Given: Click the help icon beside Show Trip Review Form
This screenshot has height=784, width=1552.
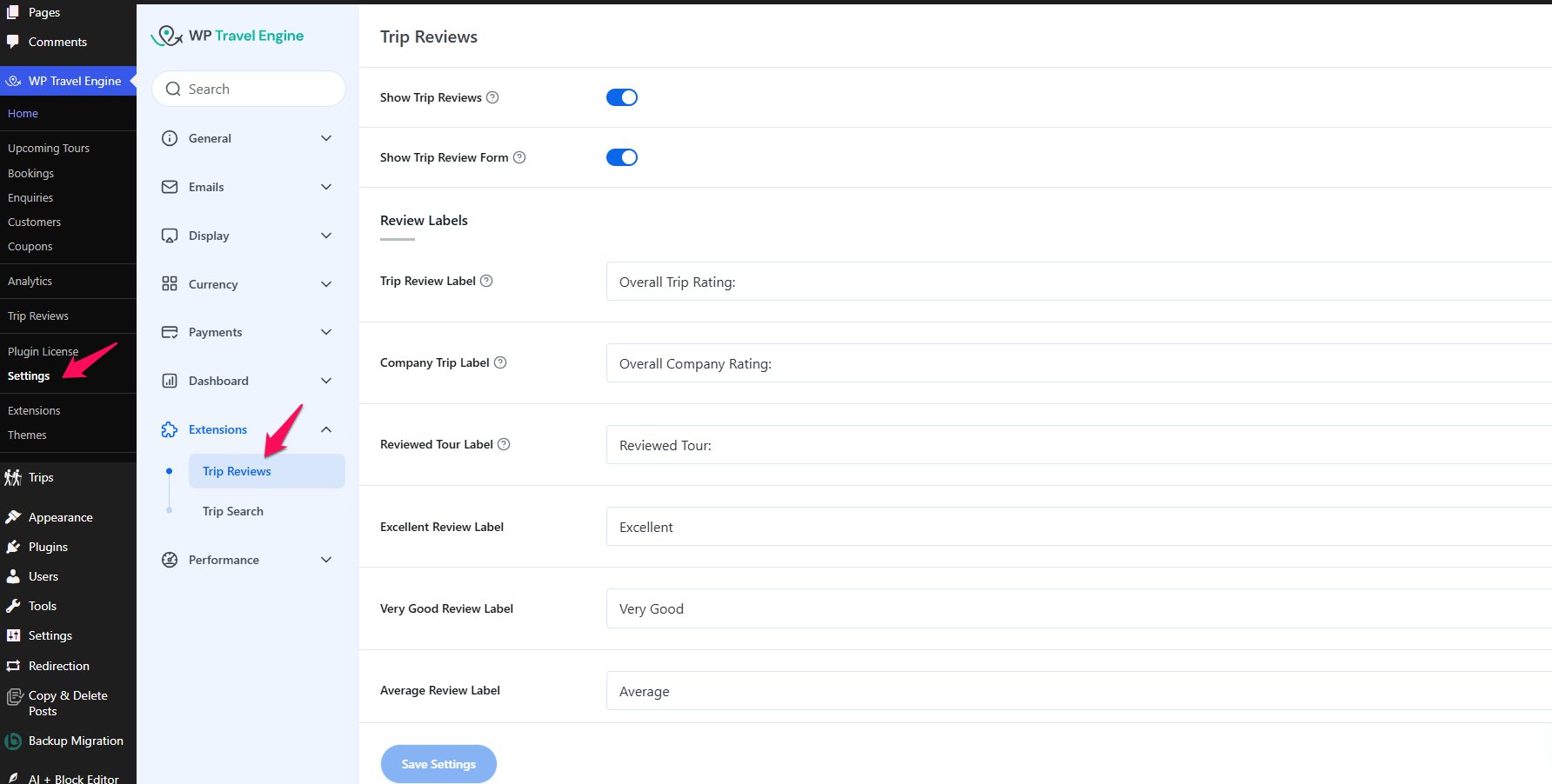Looking at the screenshot, I should (519, 157).
